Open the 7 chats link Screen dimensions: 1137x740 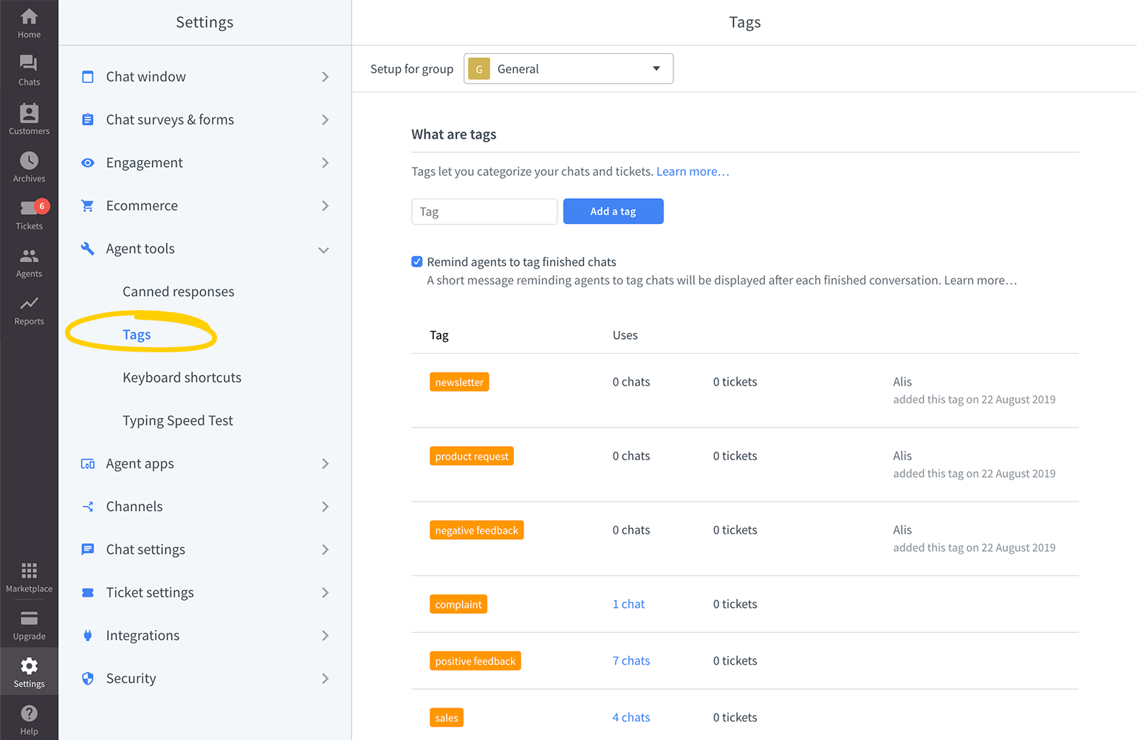coord(631,661)
